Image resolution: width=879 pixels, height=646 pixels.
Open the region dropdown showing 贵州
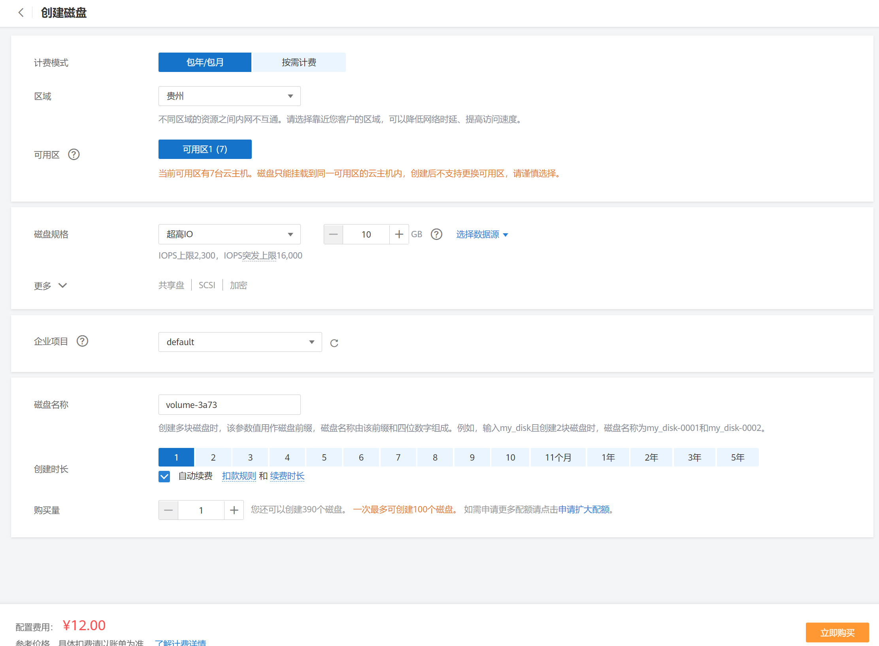point(229,96)
